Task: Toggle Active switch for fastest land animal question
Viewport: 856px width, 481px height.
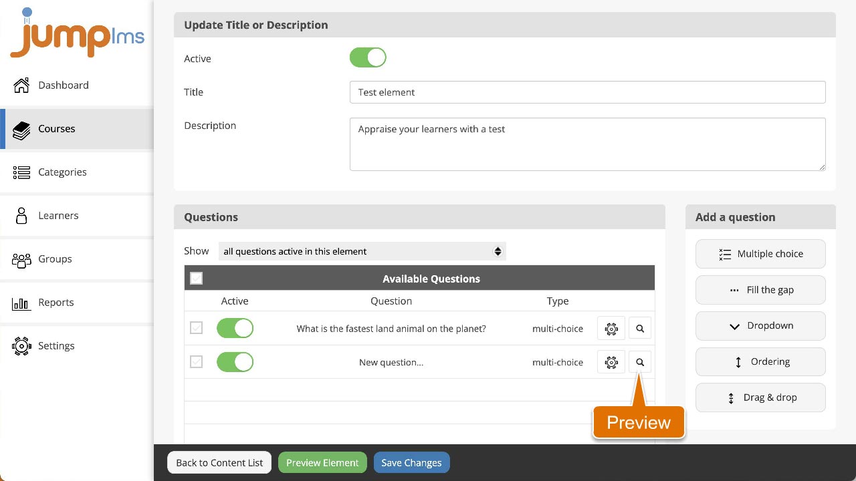Action: (235, 329)
